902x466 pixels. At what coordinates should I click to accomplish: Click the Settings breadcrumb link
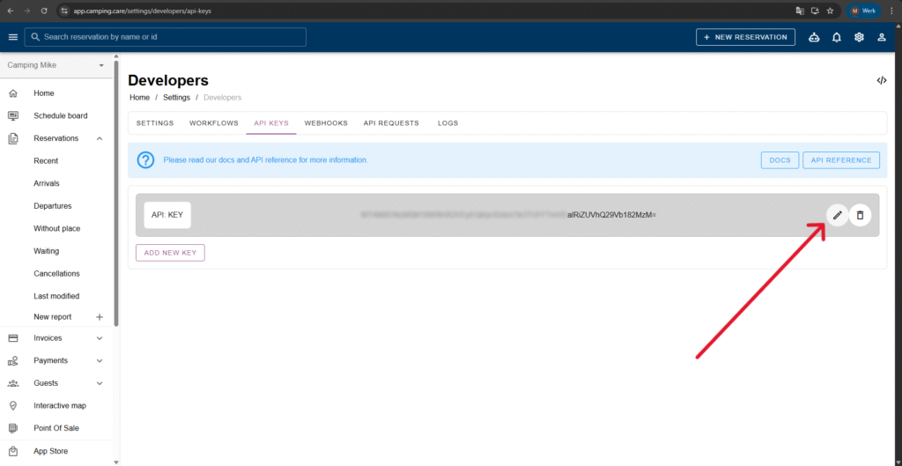tap(175, 97)
